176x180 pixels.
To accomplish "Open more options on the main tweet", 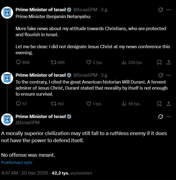I will tap(169, 116).
